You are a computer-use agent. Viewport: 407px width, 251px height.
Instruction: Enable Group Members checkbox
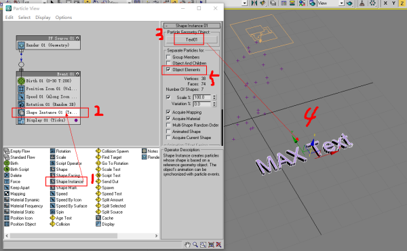tap(168, 57)
